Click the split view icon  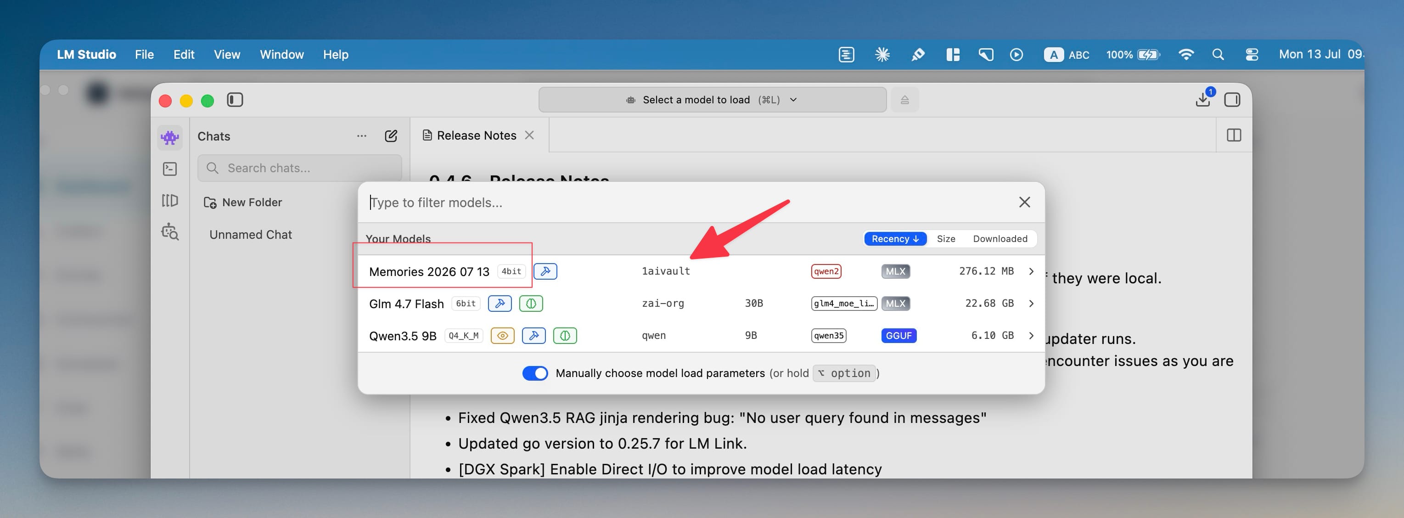click(x=1234, y=135)
